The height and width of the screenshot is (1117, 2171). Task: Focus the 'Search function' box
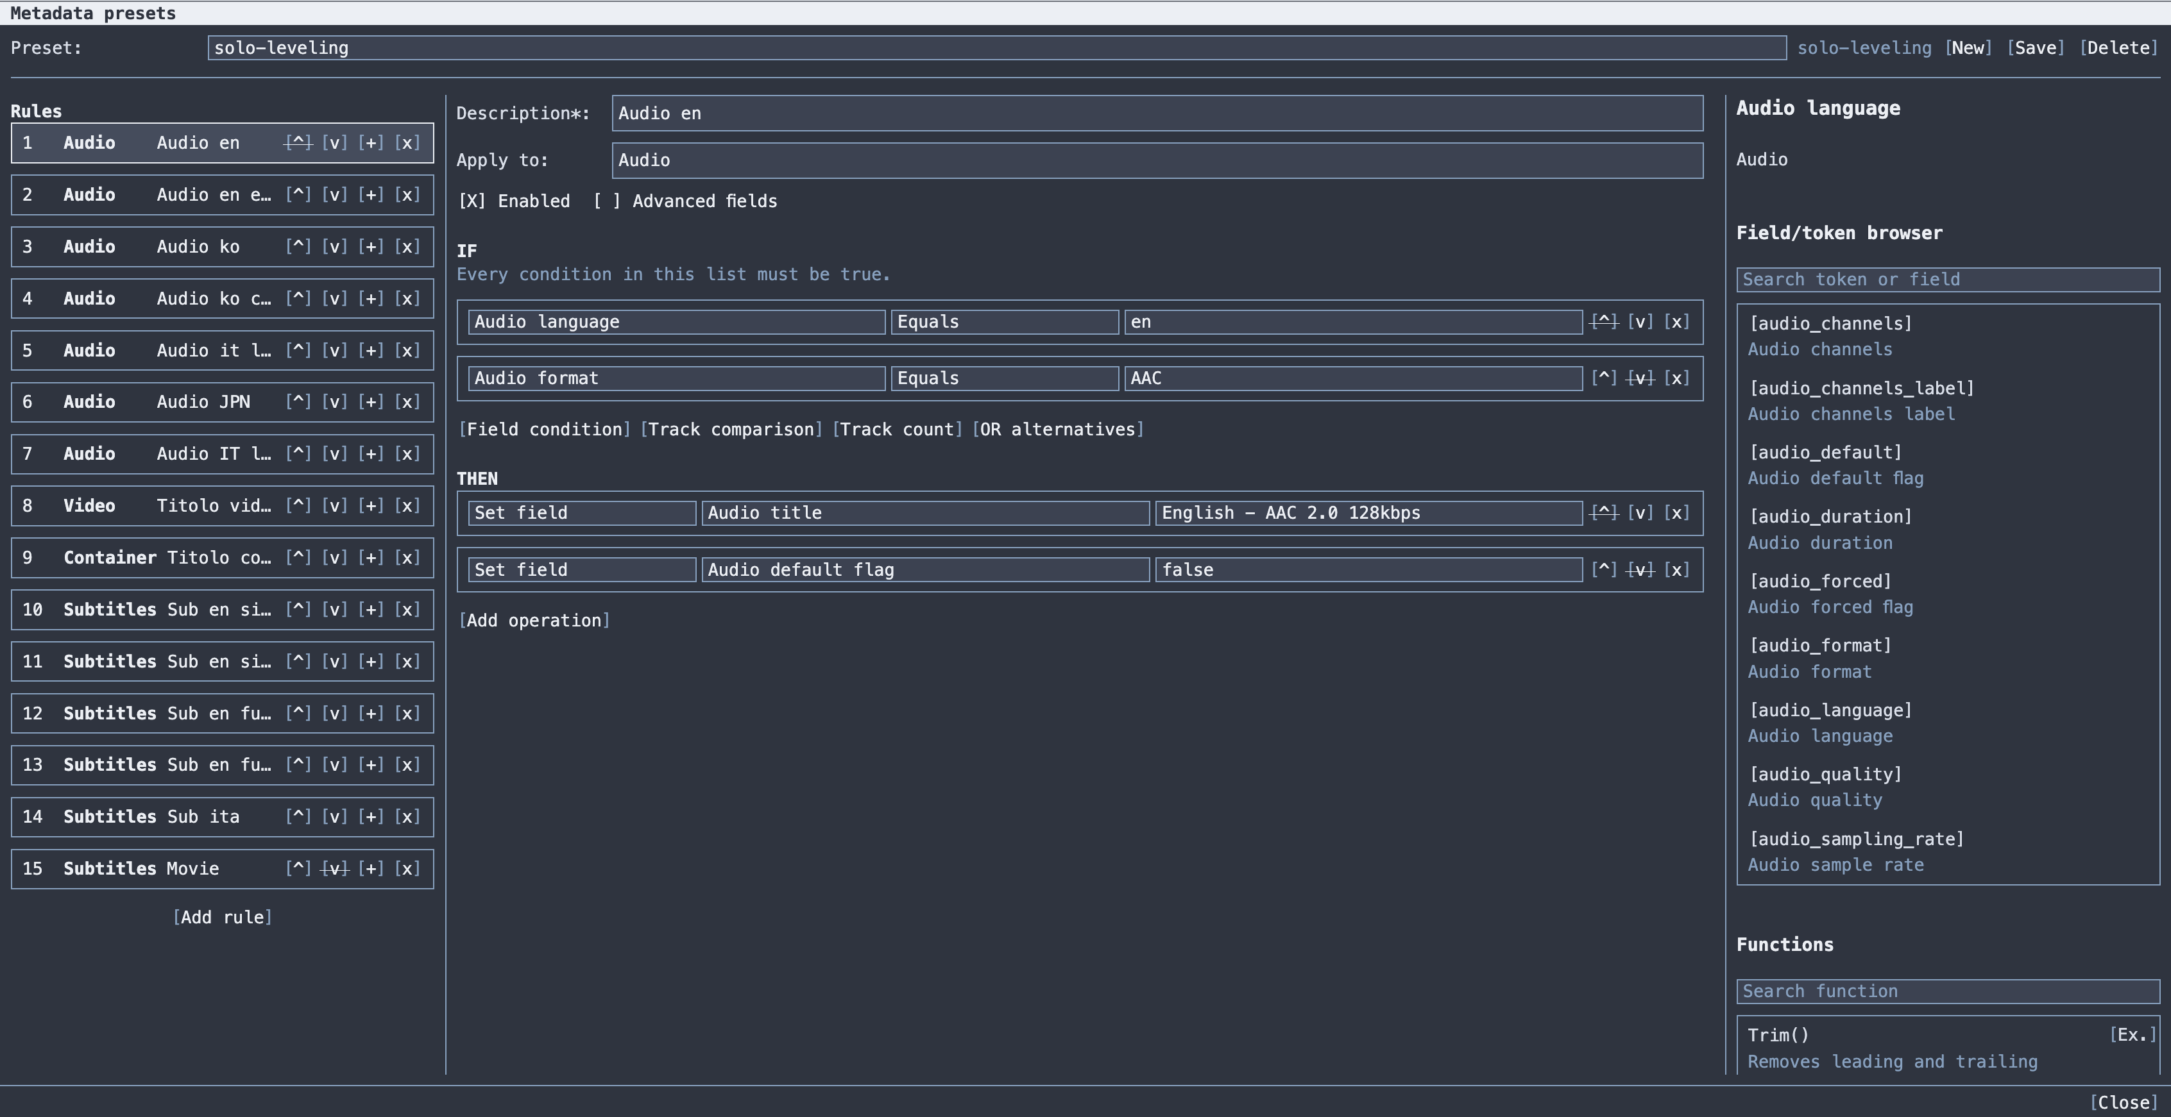(x=1948, y=991)
